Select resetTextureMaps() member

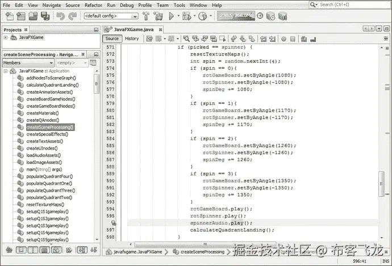coord(45,205)
